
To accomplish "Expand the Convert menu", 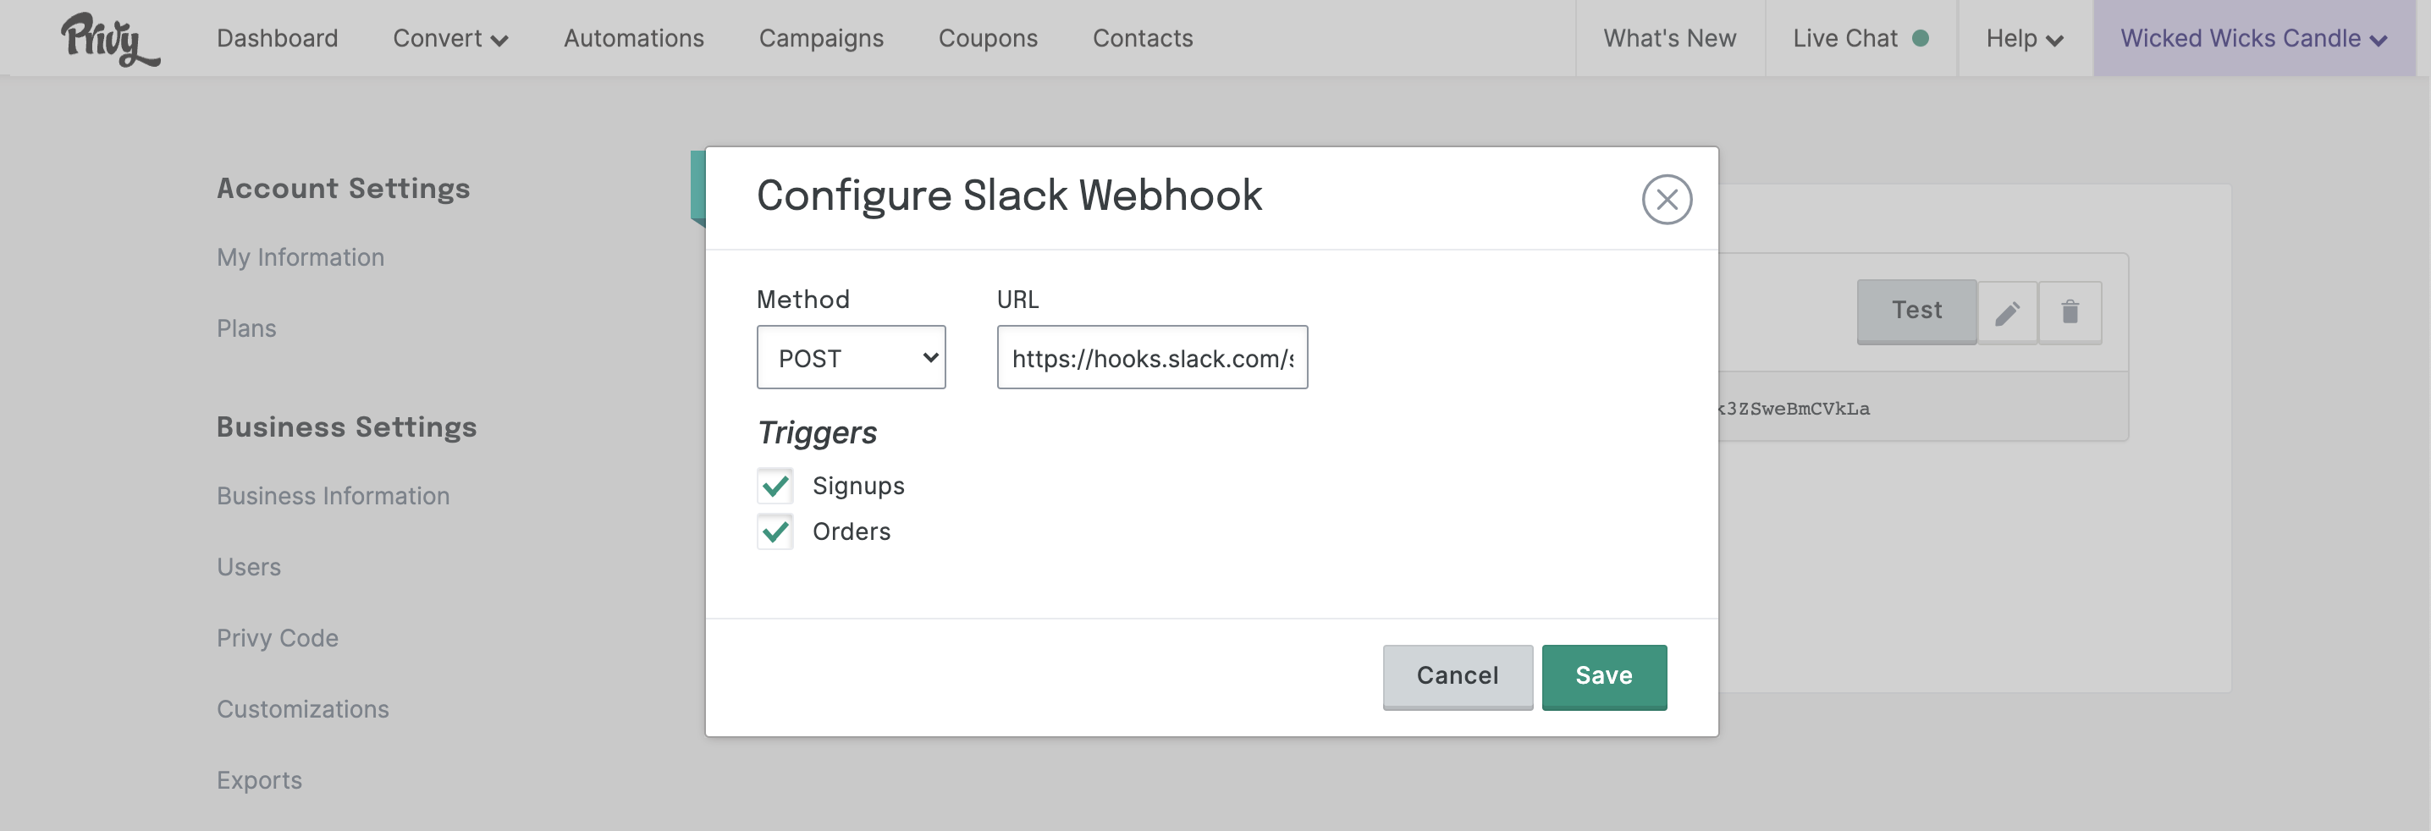I will click(450, 39).
